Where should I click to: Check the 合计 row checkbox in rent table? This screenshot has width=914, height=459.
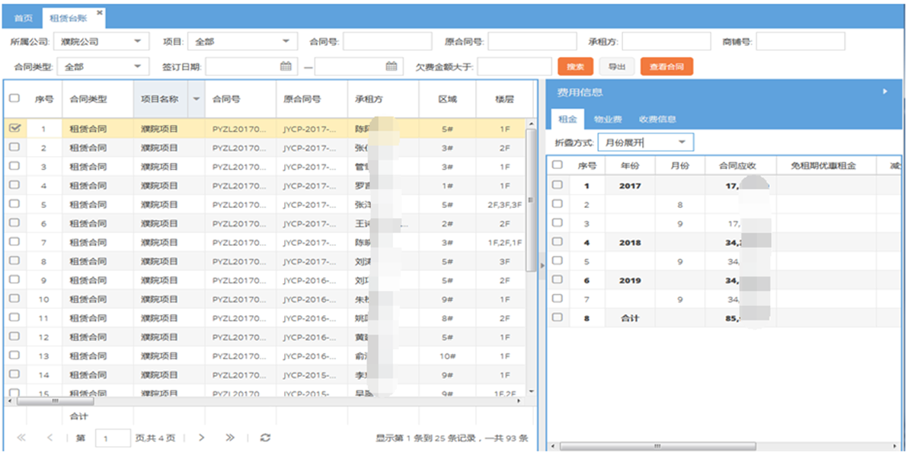pos(558,317)
